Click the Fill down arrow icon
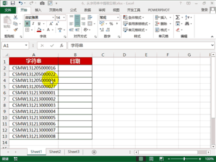 [x=178, y=24]
